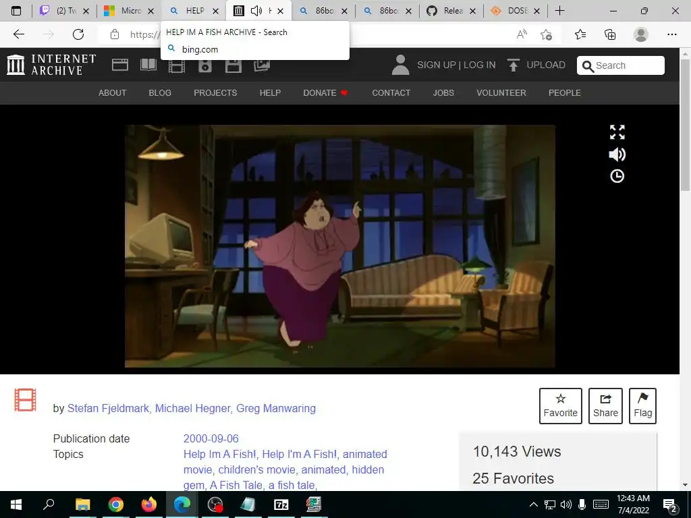Open author Michael Hegner link
This screenshot has height=518, width=691.
point(192,408)
